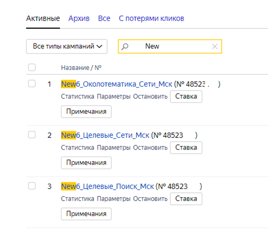The width and height of the screenshot is (268, 239).
Task: Open campaign New6_Околотематика_Сети_Мск
Action: point(117,84)
